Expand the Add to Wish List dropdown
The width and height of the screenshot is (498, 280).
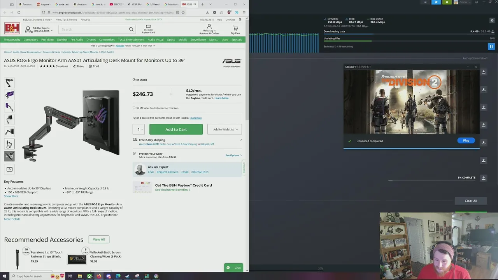click(225, 129)
